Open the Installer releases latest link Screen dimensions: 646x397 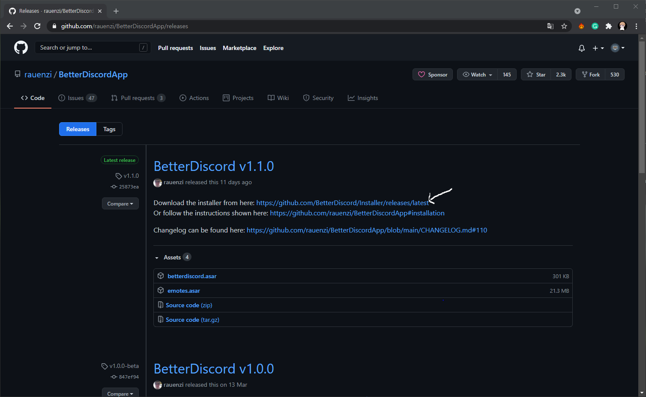342,203
